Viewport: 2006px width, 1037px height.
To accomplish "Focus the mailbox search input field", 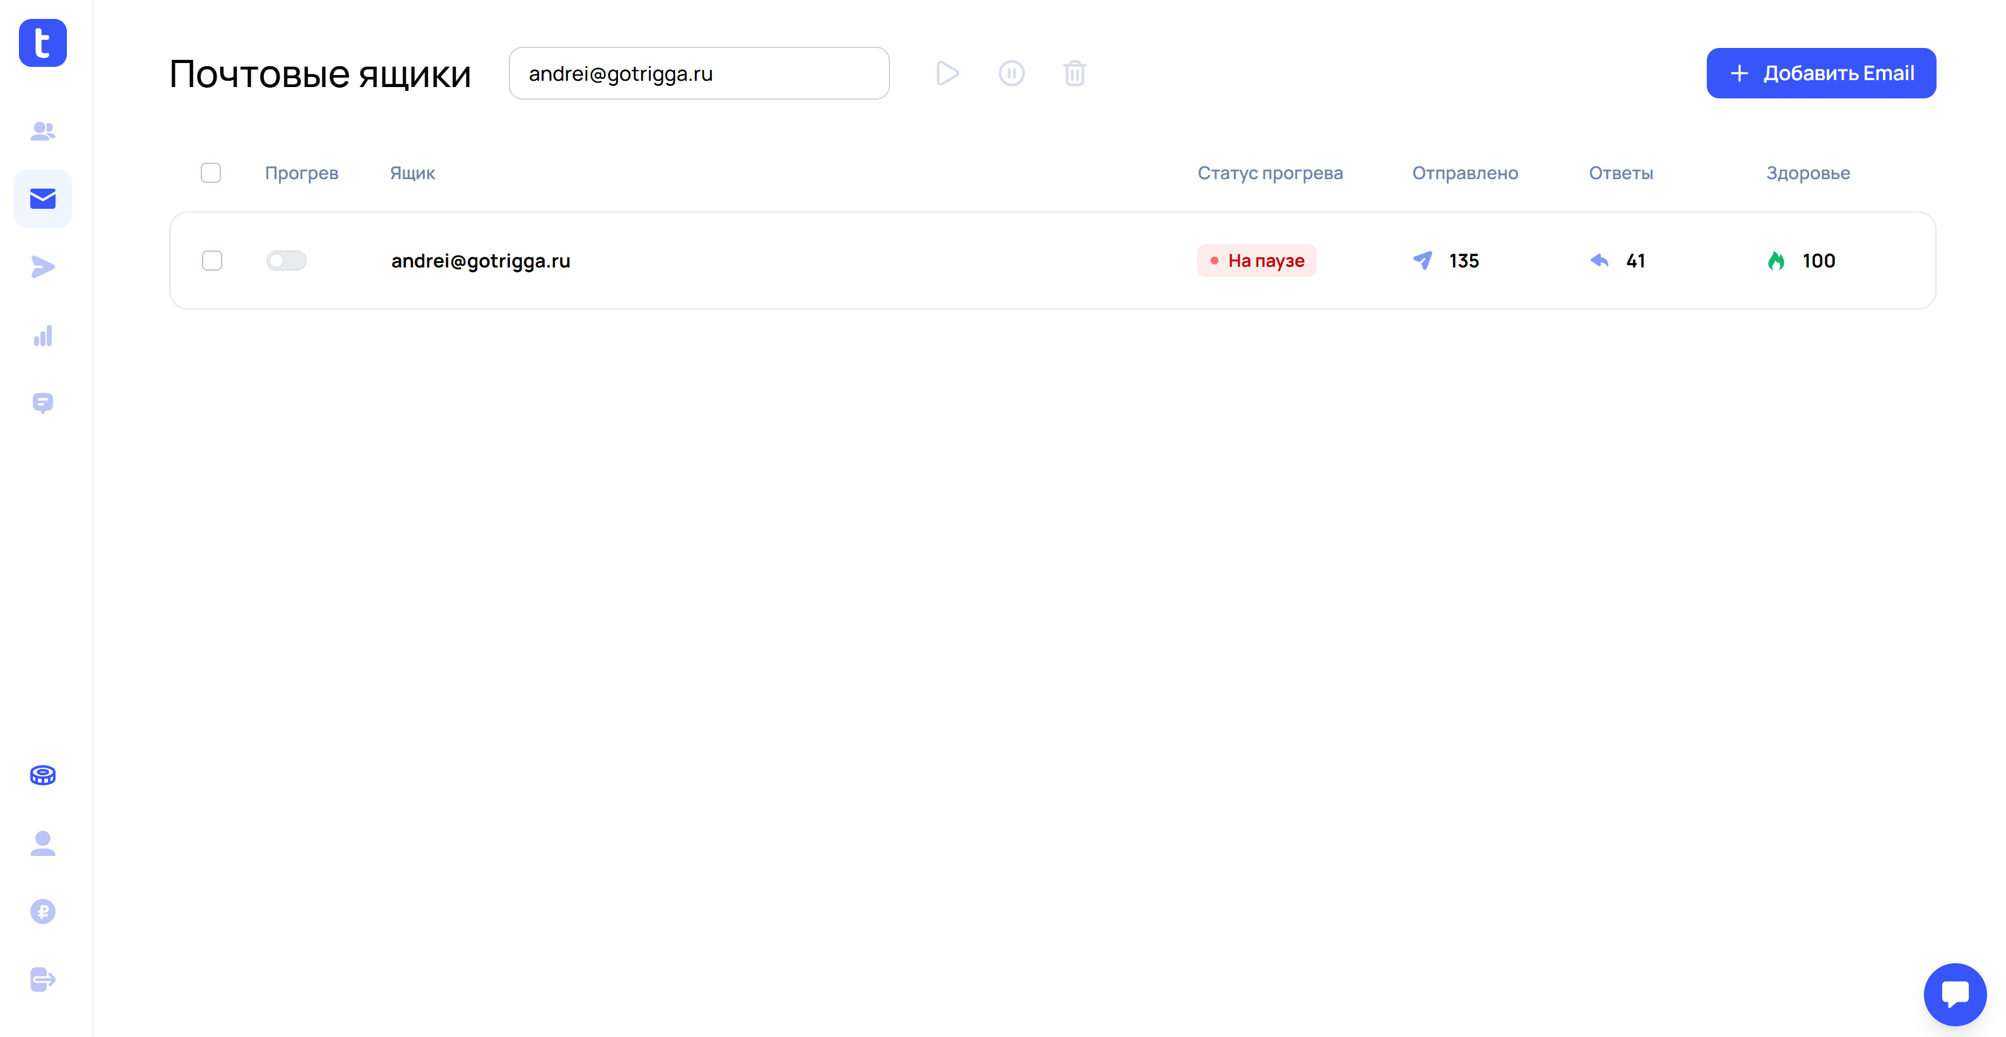I will (699, 73).
